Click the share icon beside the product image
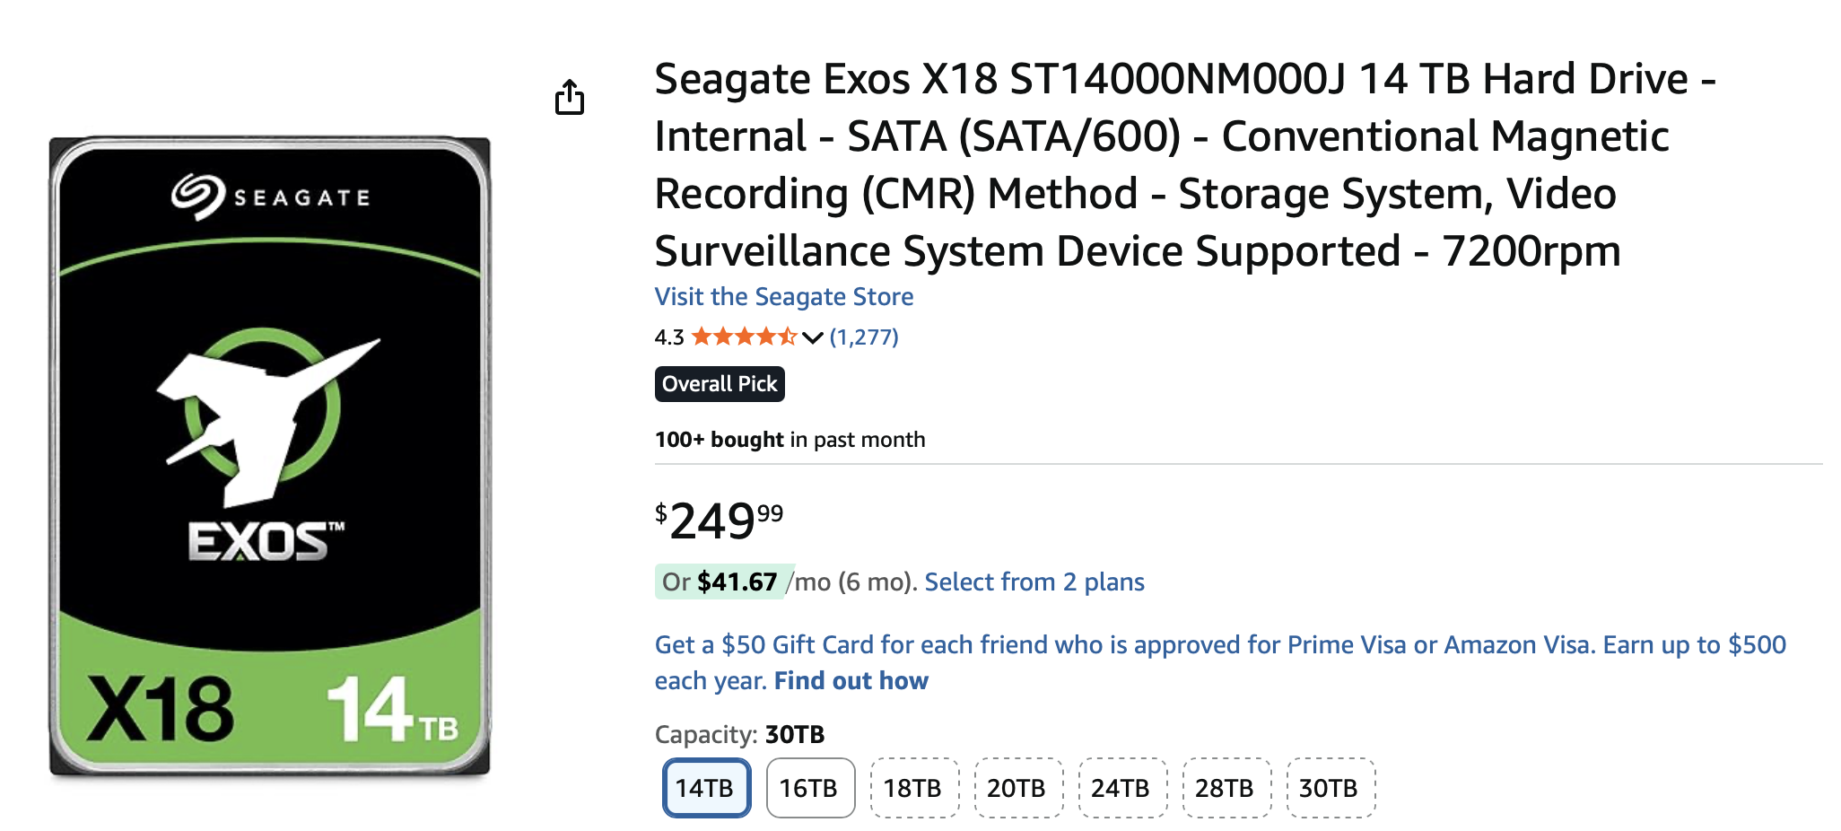Image resolution: width=1841 pixels, height=831 pixels. coord(569,97)
